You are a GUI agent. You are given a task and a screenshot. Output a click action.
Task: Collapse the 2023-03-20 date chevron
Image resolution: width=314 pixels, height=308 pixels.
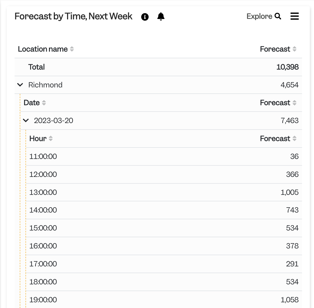tap(26, 120)
